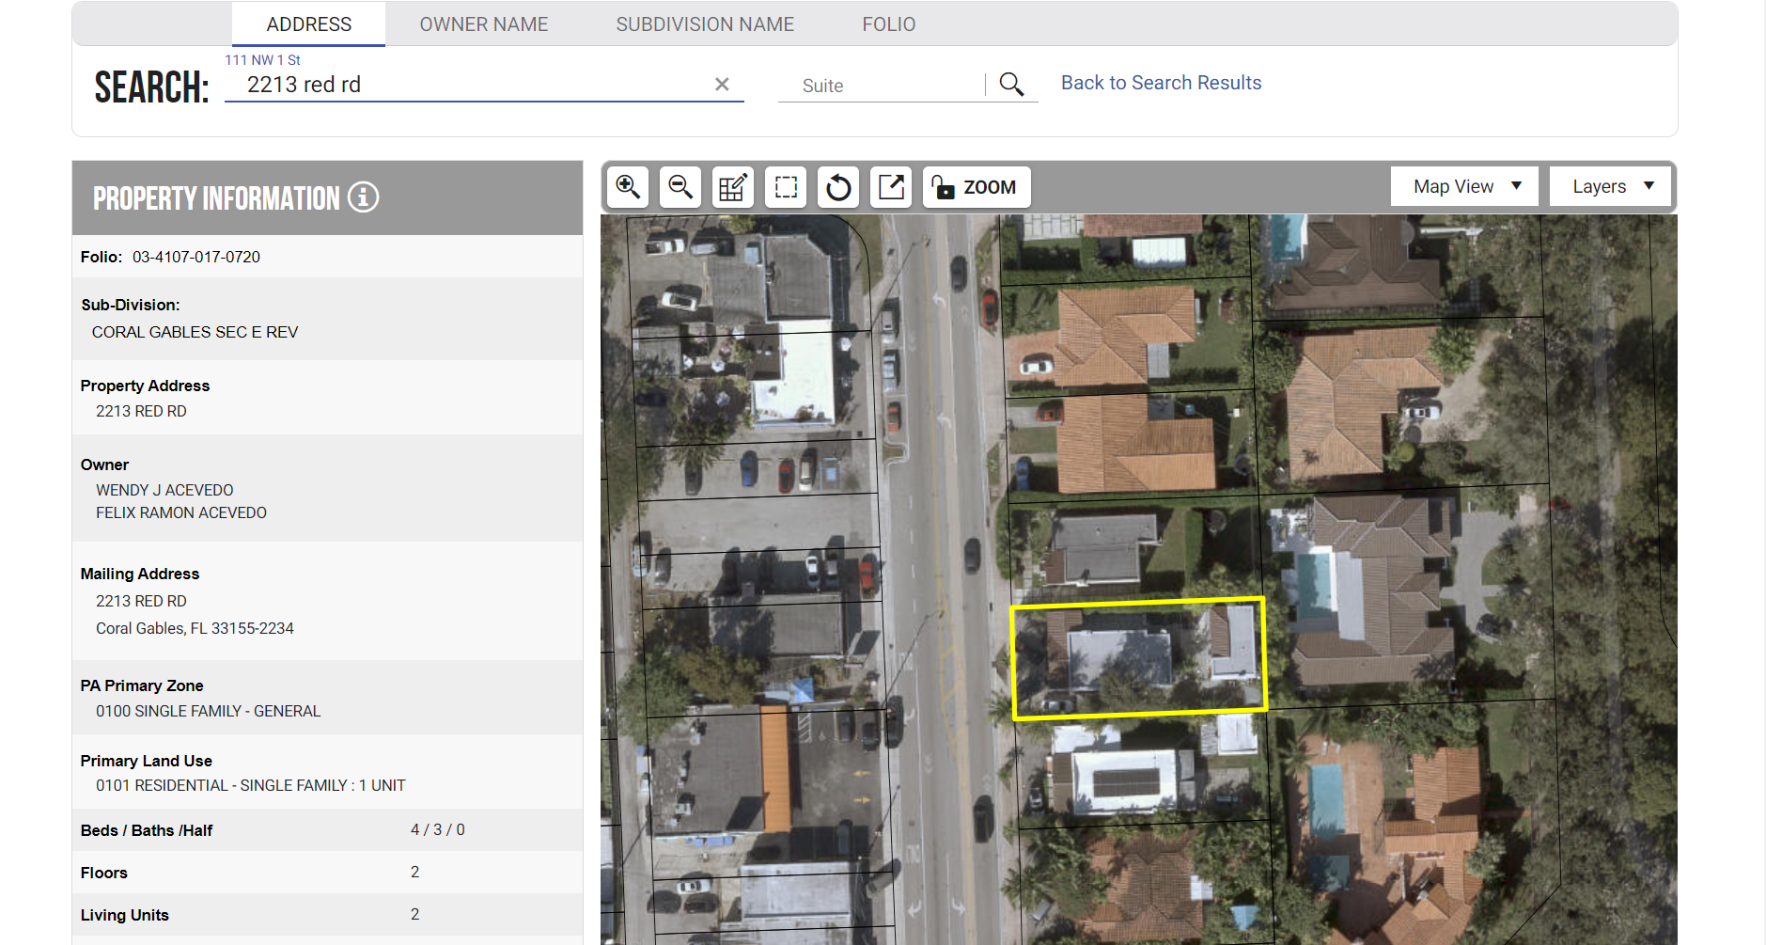Expand the Map View dropdown
The image size is (1766, 945).
pos(1463,186)
